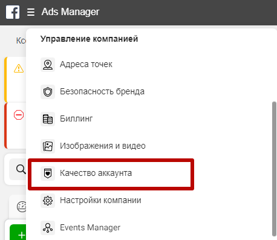Open the hamburger menu icon

pyautogui.click(x=31, y=12)
